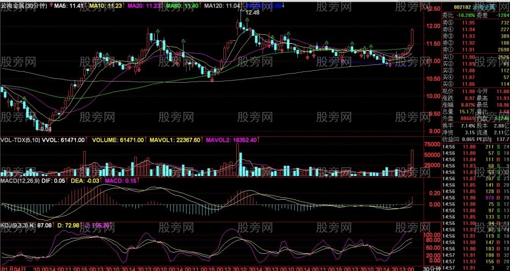Click stock code 002182 in quote panel
Screen dimensions: 510x271
462,7
